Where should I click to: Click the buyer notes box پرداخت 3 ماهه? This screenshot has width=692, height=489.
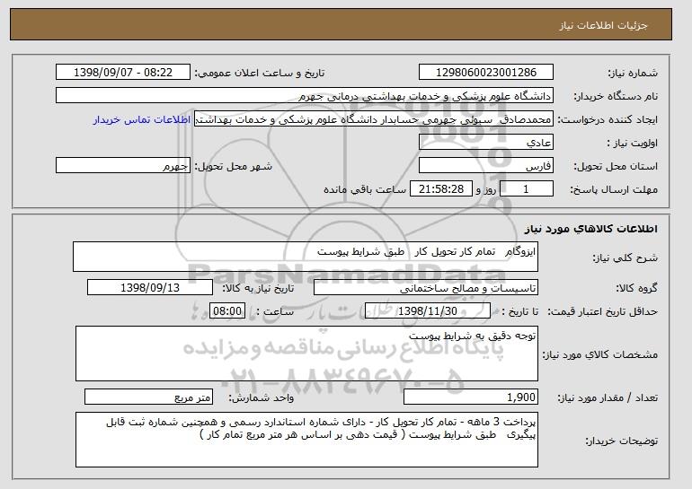click(306, 440)
